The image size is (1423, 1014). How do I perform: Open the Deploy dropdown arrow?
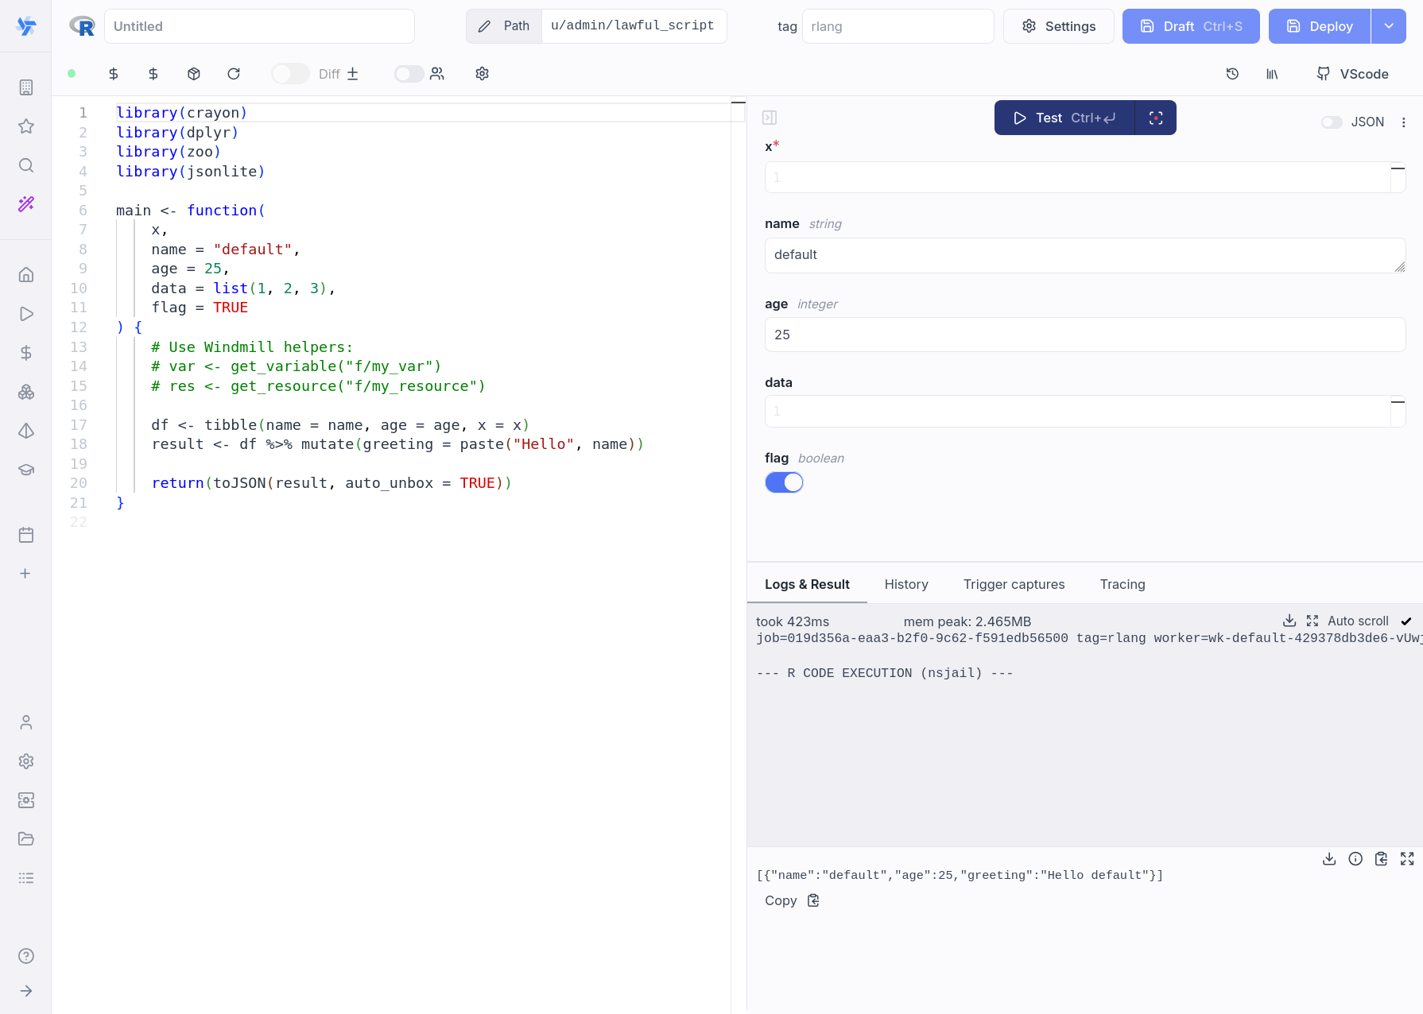pyautogui.click(x=1389, y=26)
